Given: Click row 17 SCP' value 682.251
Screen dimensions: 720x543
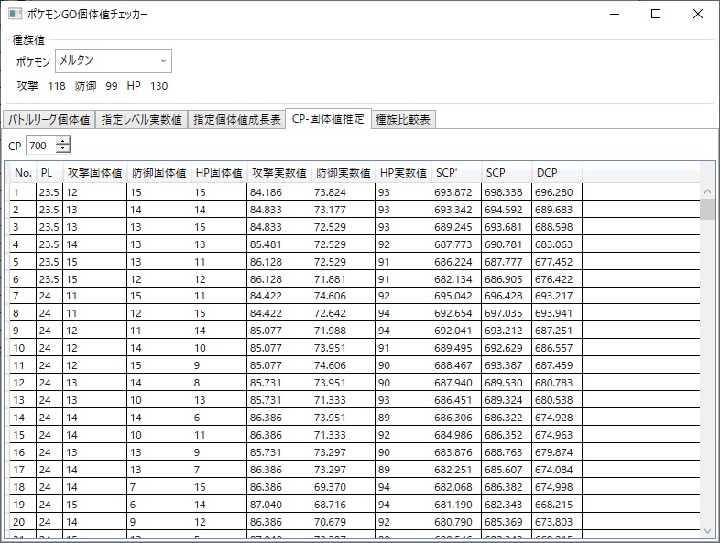Looking at the screenshot, I should (456, 471).
